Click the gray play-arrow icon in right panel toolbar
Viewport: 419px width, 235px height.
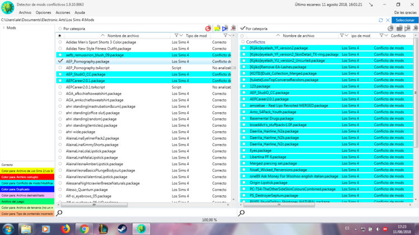point(407,28)
